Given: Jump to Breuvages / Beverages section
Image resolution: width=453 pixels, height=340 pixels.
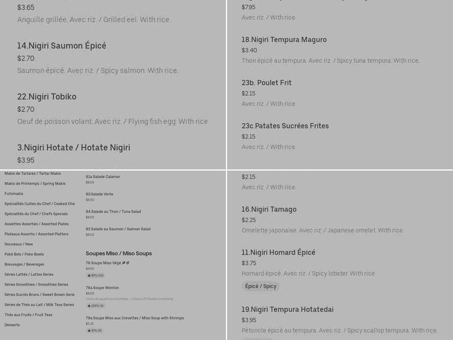Looking at the screenshot, I should click(24, 264).
